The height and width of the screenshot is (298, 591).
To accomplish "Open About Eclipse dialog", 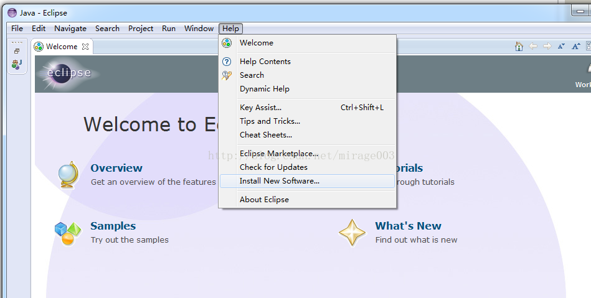I will (x=307, y=200).
